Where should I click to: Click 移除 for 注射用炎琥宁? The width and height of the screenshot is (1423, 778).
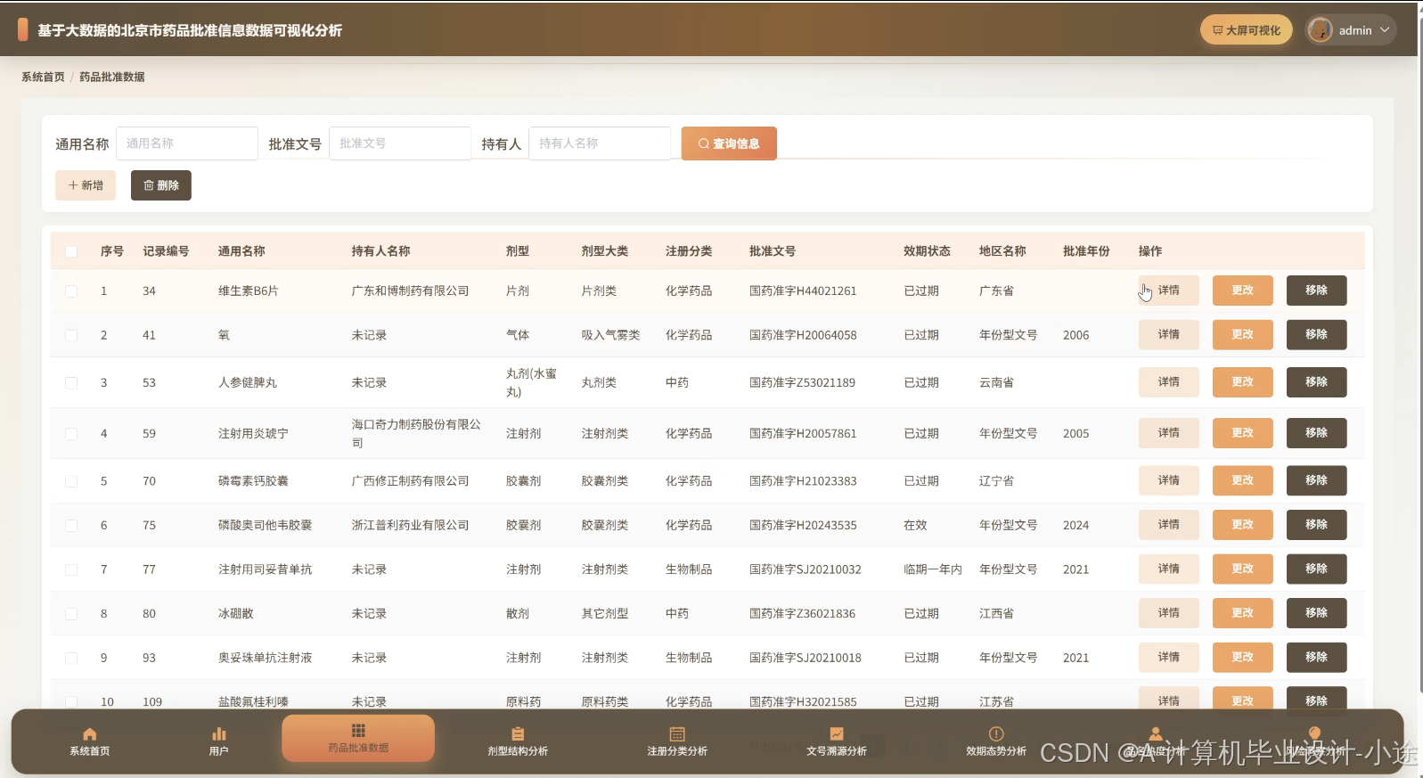pyautogui.click(x=1317, y=433)
